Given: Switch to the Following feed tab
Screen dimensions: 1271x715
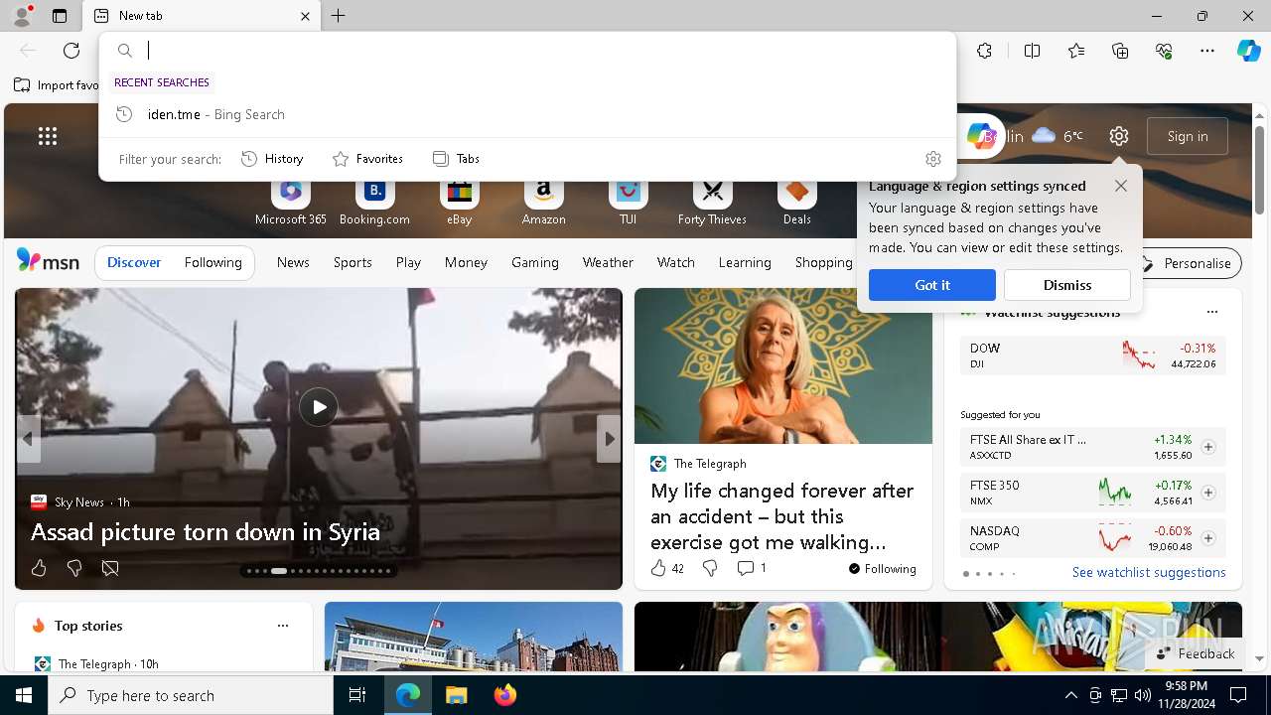Looking at the screenshot, I should [x=212, y=262].
